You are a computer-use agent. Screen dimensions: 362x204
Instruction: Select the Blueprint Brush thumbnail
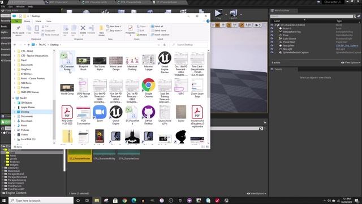(83, 63)
